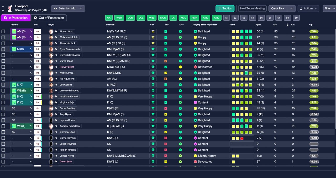Viewport: 336px width, 178px height.
Task: Click the Very Happy face for Ibrahima Konaté
Action: (195, 96)
